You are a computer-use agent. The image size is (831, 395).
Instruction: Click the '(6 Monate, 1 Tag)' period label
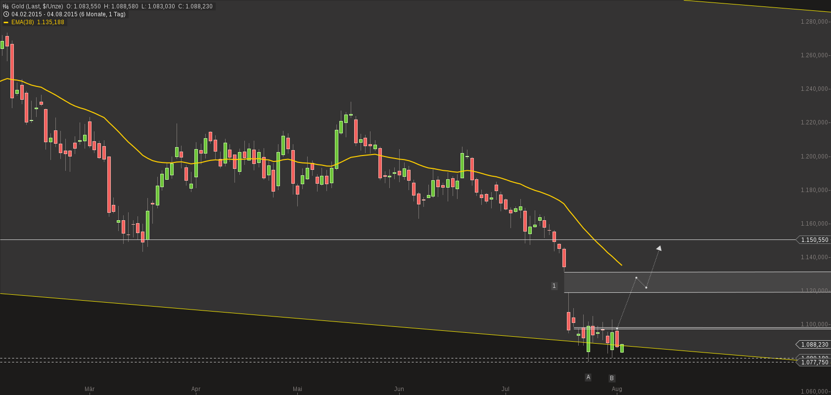pyautogui.click(x=102, y=14)
